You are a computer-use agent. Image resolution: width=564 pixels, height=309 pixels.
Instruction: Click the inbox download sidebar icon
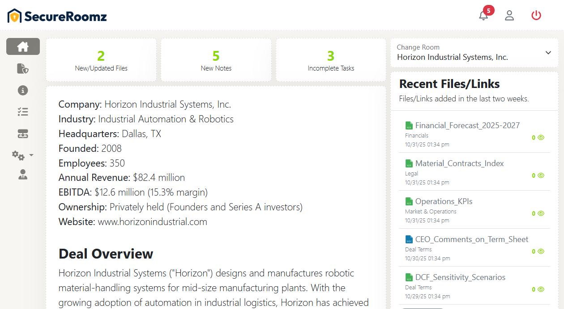click(23, 134)
